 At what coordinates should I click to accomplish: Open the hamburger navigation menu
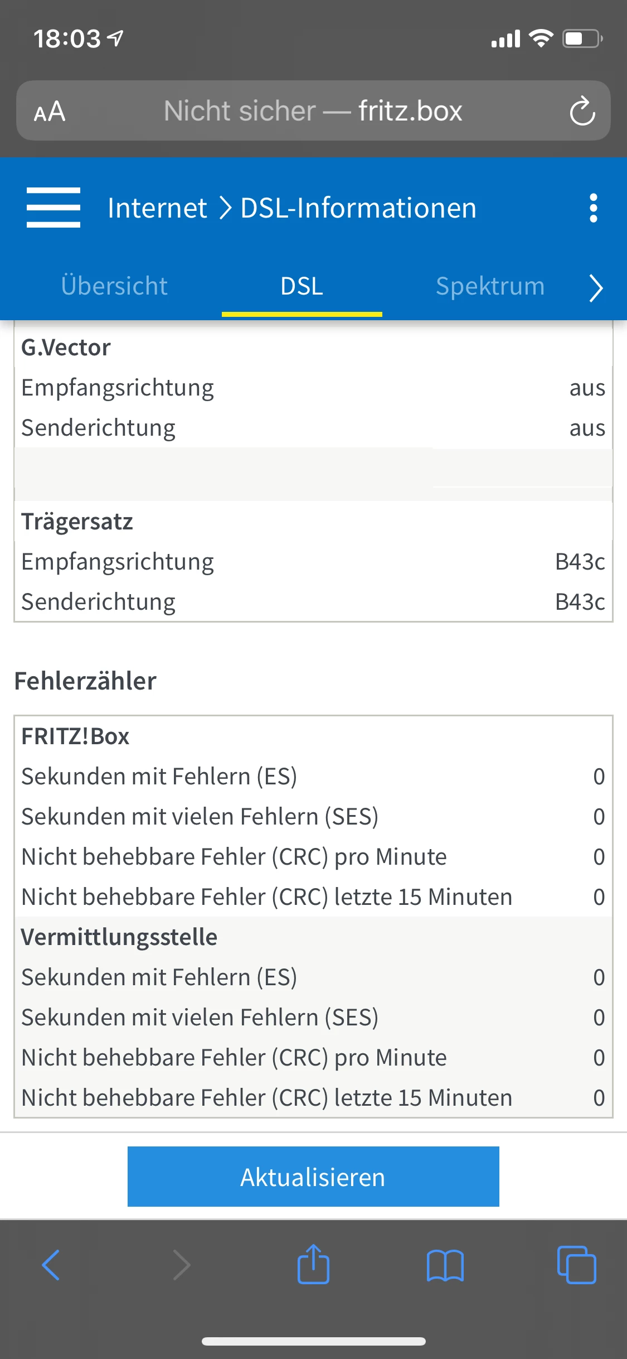(x=54, y=208)
